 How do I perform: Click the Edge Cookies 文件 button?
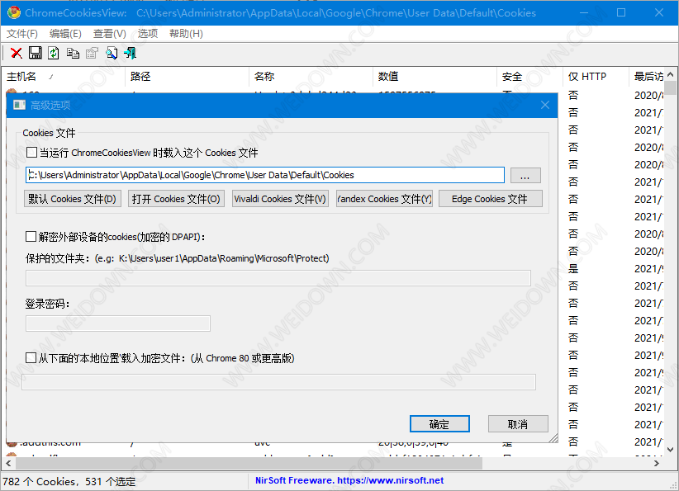coord(490,199)
